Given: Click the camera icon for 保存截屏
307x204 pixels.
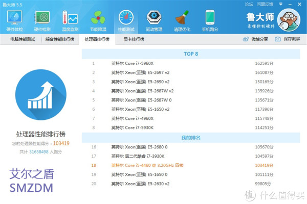Looking at the screenshot, I should 277,39.
